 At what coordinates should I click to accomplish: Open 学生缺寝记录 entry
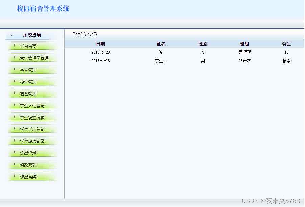point(32,141)
